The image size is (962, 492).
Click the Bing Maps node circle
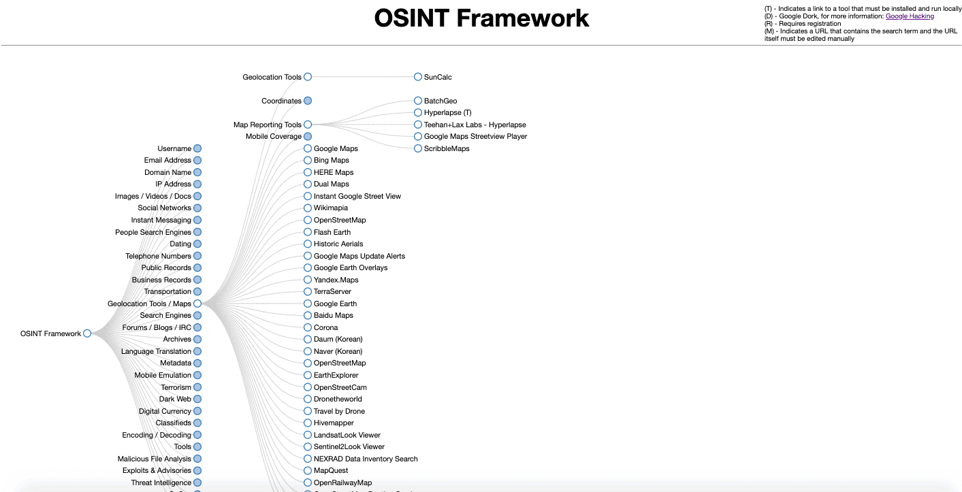click(x=308, y=161)
